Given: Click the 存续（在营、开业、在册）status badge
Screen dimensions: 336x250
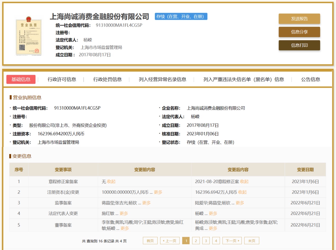Looking at the screenshot, I should 181,16.
